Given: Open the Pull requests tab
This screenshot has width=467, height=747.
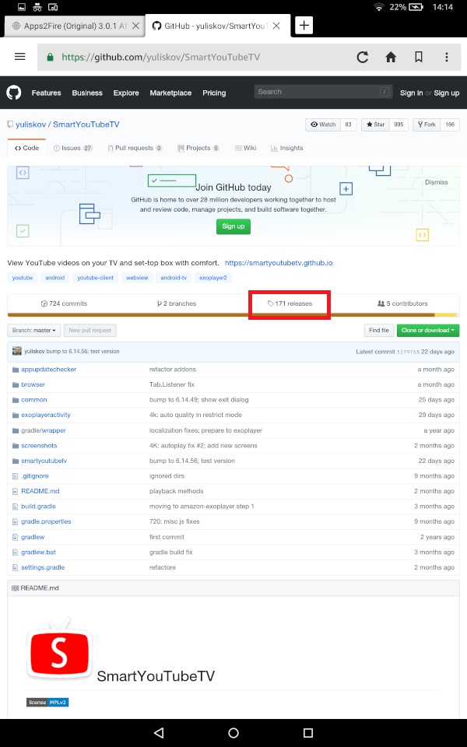Looking at the screenshot, I should (135, 148).
